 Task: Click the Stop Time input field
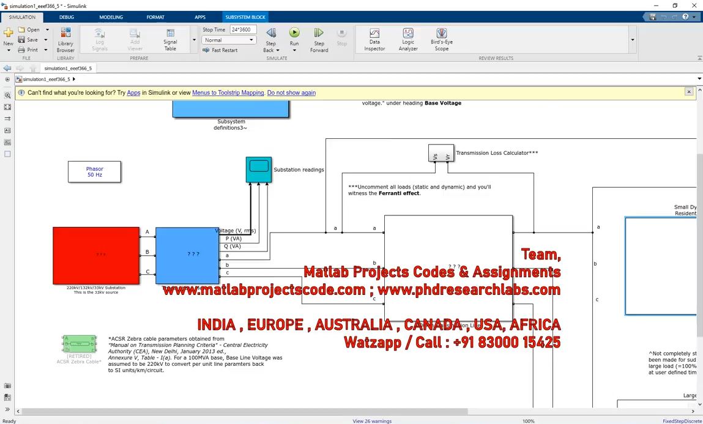(x=243, y=29)
